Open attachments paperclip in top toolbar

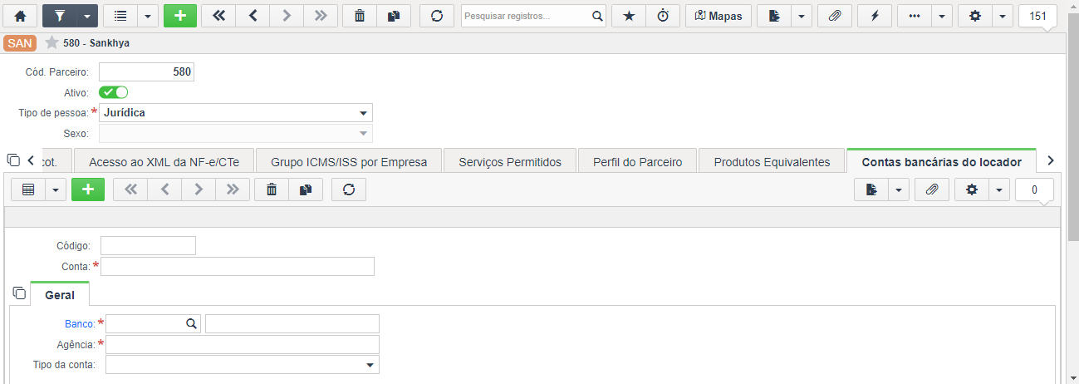point(835,16)
